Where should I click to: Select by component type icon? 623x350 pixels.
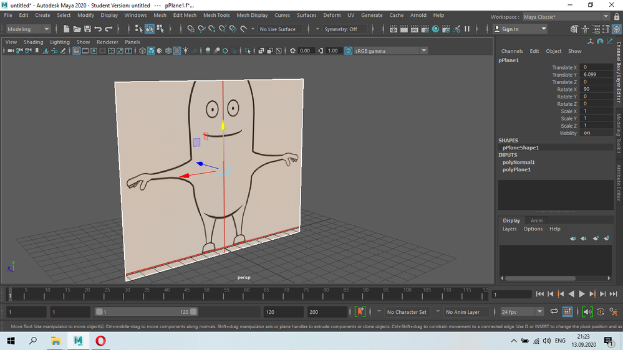pyautogui.click(x=160, y=29)
